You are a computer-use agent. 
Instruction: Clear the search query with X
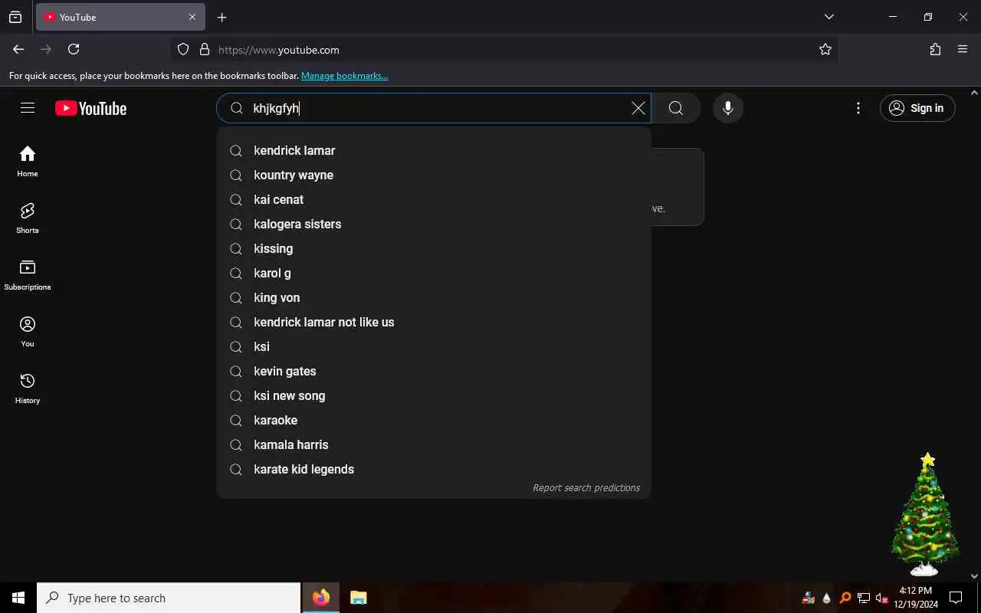pos(638,108)
